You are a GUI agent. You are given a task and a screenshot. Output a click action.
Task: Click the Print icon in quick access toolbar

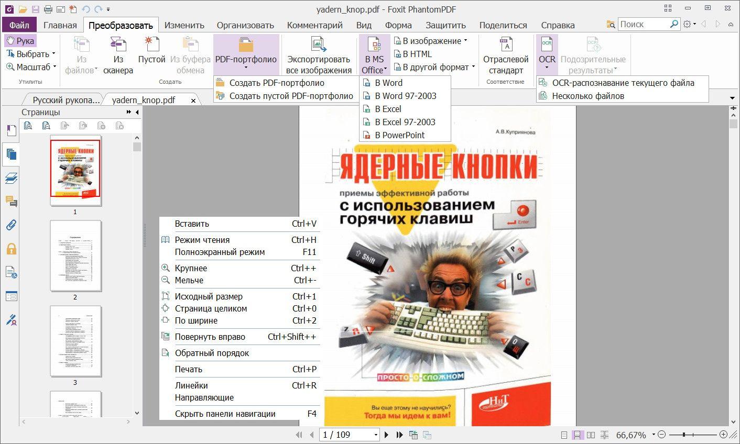[48, 9]
